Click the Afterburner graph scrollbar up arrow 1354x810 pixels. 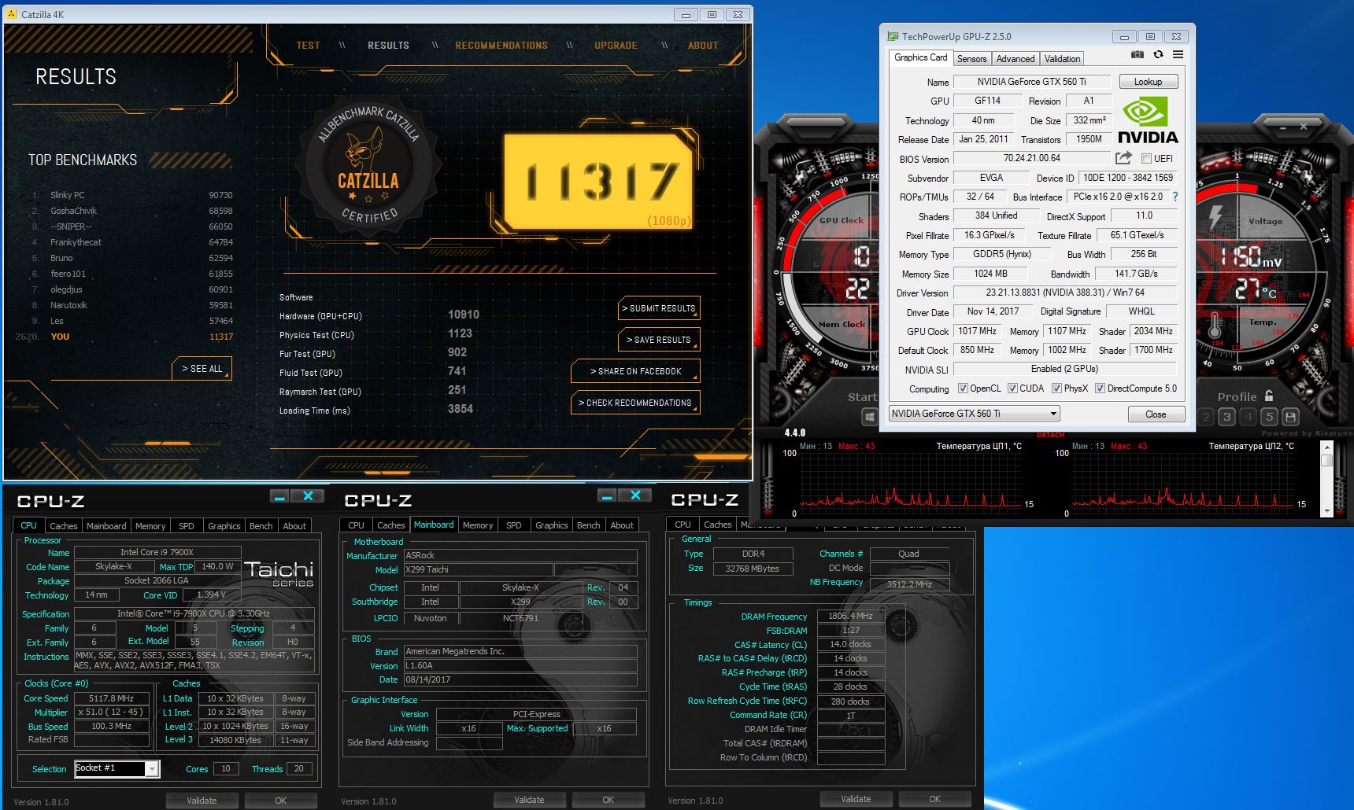point(1326,447)
